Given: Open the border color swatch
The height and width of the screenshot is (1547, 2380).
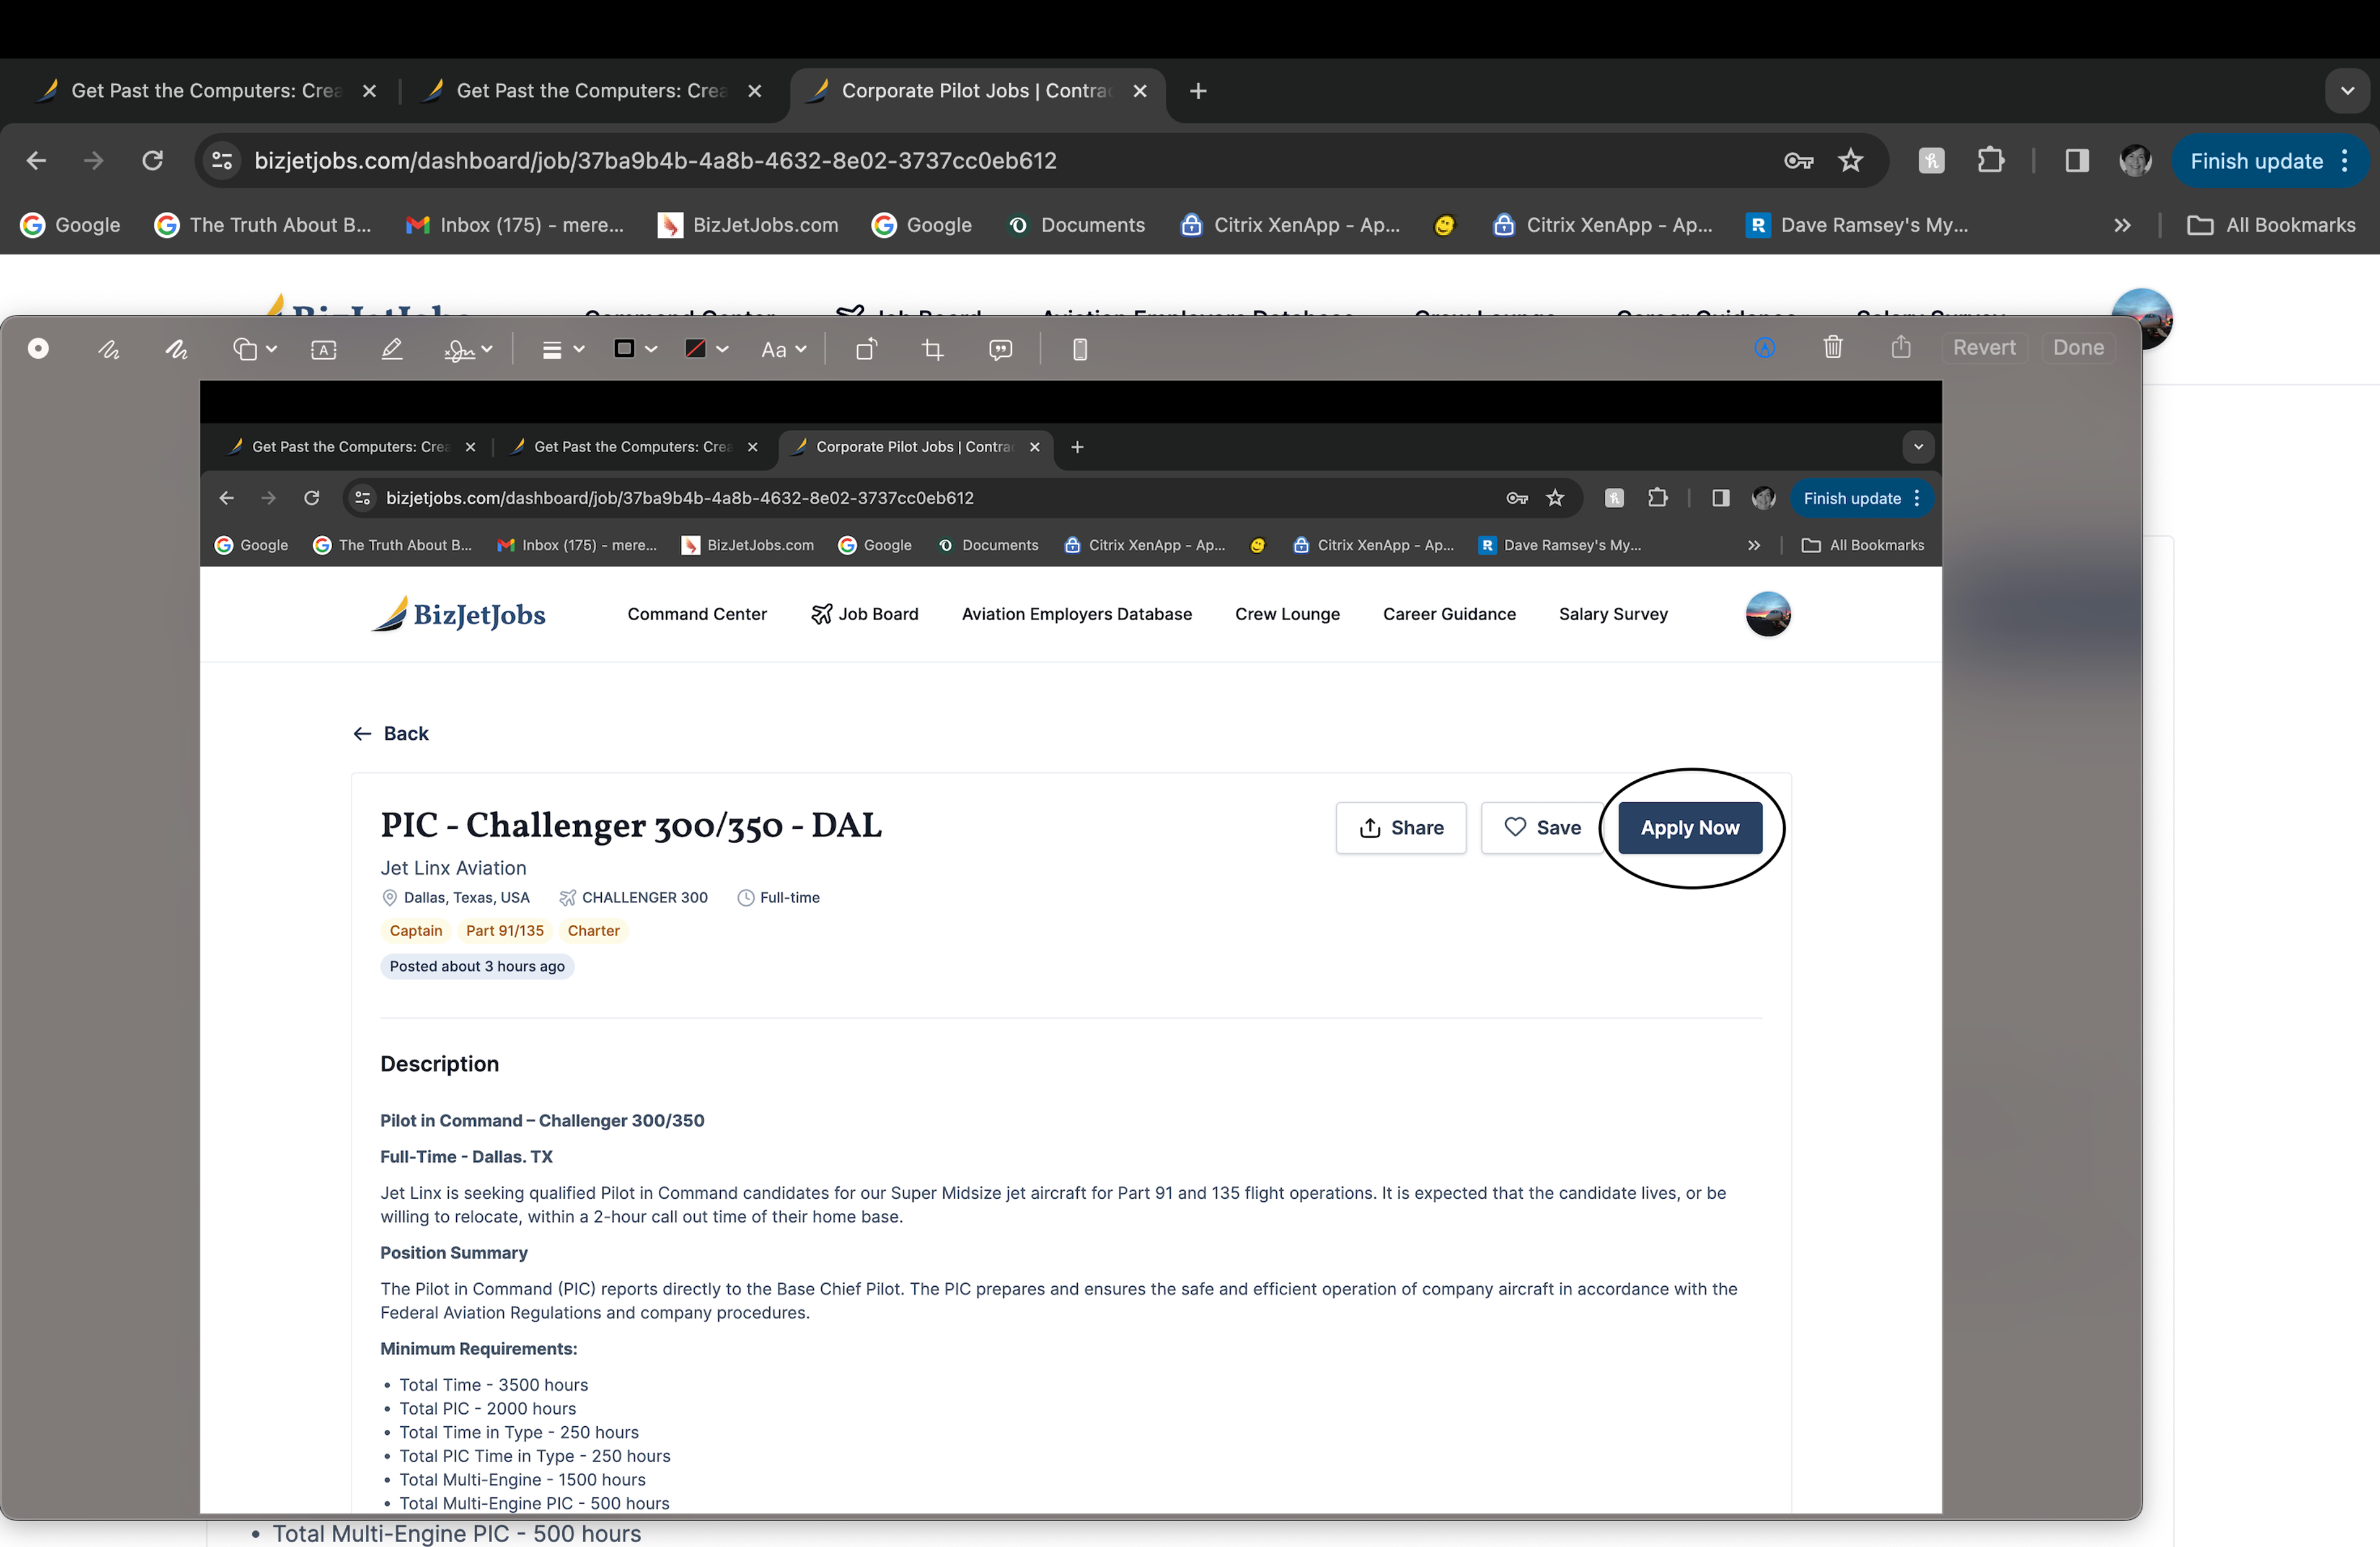Looking at the screenshot, I should (635, 349).
